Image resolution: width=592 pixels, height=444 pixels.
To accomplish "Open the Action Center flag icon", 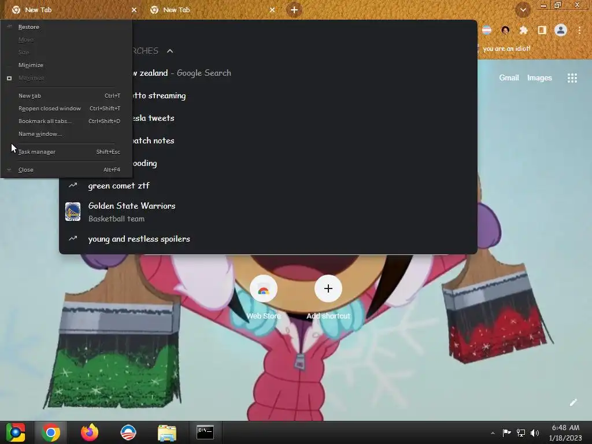I will (506, 432).
